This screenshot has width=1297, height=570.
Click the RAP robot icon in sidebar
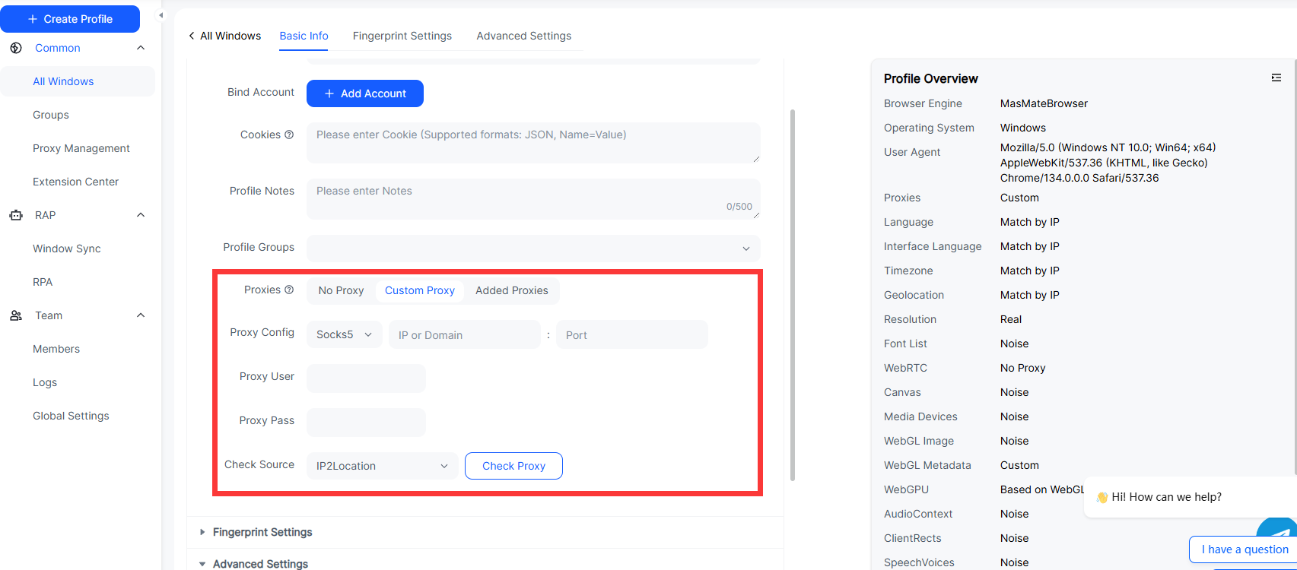click(16, 215)
